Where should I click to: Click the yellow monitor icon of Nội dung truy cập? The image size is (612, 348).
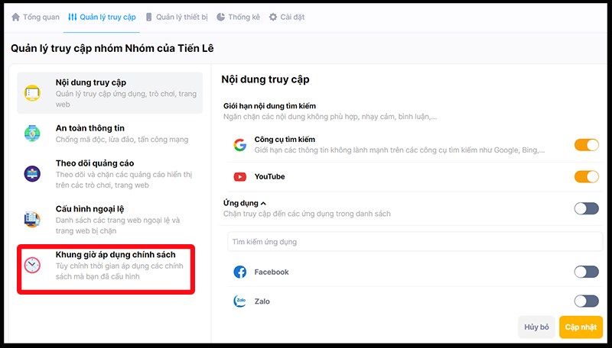coord(32,93)
